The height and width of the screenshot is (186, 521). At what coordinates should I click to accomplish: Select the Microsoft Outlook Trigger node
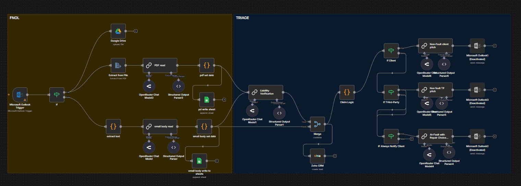[20, 95]
